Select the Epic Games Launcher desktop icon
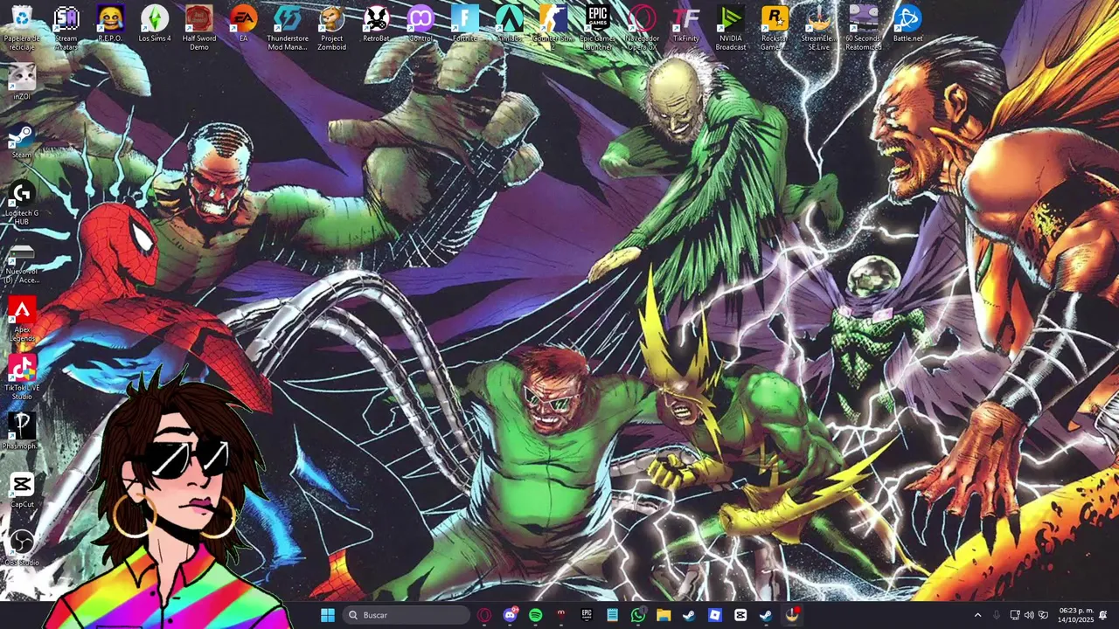 (598, 27)
